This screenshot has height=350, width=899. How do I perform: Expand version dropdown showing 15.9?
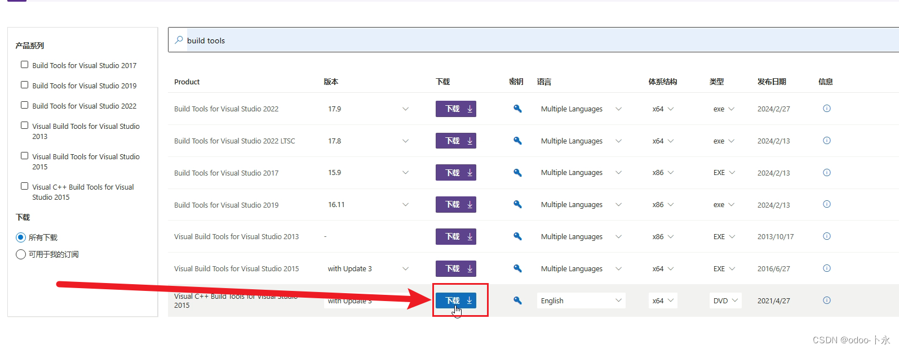(x=369, y=173)
